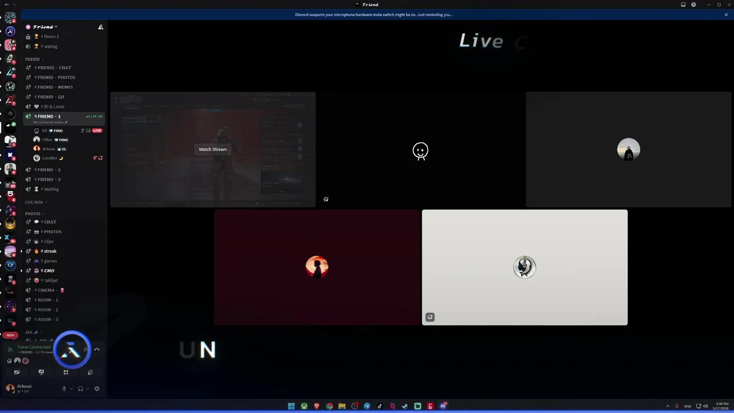Click Watch Stream on the stream tile
Viewport: 734px width, 413px height.
(x=213, y=149)
